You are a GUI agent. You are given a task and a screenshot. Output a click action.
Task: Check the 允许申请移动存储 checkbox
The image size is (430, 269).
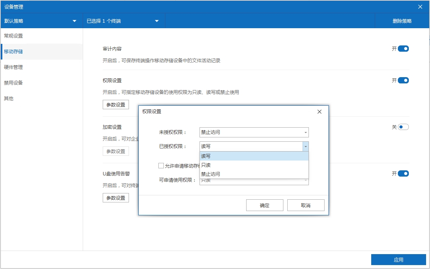tap(161, 166)
